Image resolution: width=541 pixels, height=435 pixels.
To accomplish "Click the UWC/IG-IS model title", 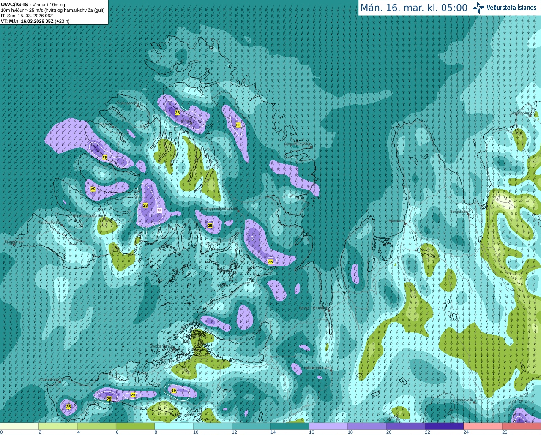I will click(x=14, y=4).
